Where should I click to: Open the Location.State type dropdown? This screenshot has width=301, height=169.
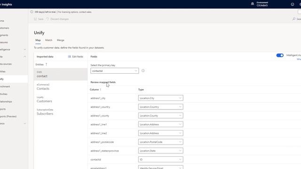pyautogui.click(x=161, y=151)
